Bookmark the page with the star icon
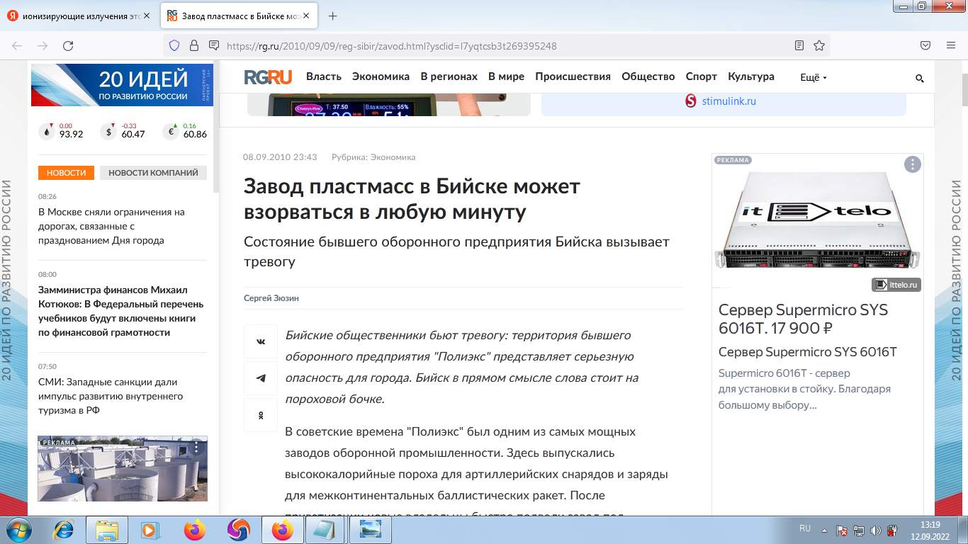968x544 pixels. click(x=820, y=45)
